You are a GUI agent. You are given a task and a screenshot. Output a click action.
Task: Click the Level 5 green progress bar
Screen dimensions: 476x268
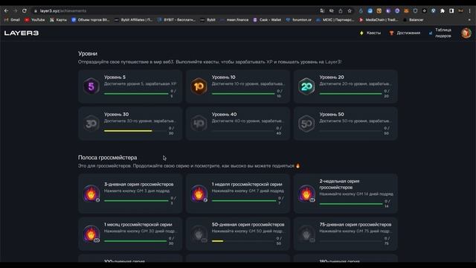click(x=136, y=94)
